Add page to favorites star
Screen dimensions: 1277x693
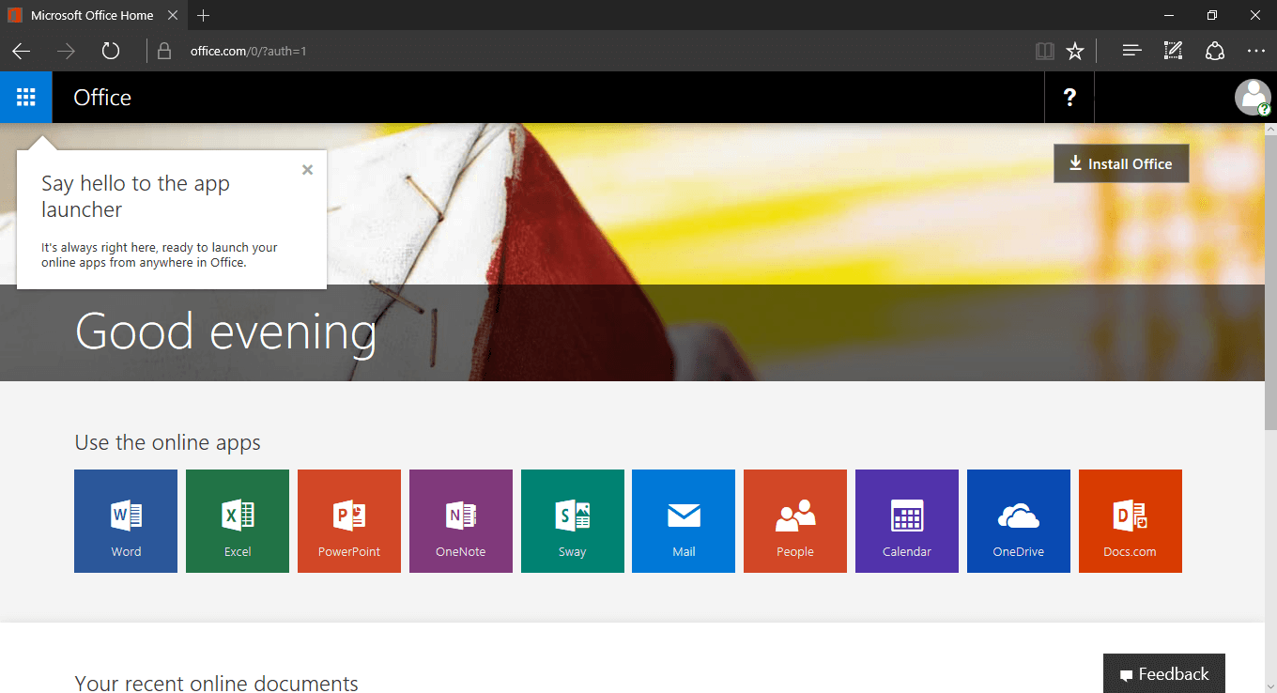1075,51
